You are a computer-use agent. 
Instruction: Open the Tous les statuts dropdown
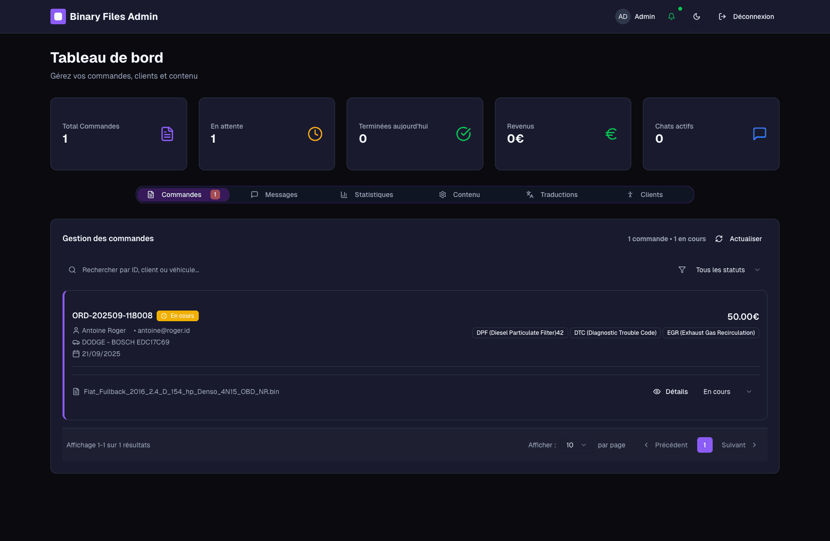tap(719, 270)
